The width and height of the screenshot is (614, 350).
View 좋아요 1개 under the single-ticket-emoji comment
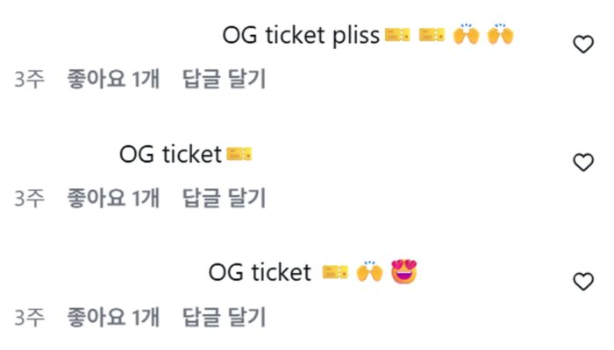114,199
